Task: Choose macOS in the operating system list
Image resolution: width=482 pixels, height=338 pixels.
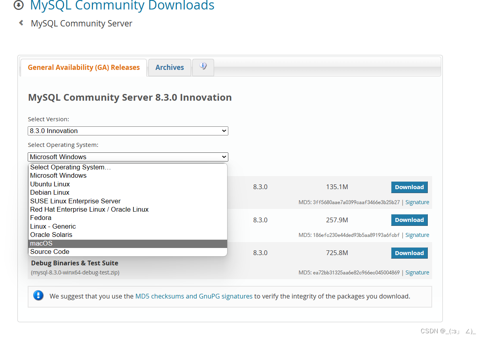Action: tap(128, 243)
